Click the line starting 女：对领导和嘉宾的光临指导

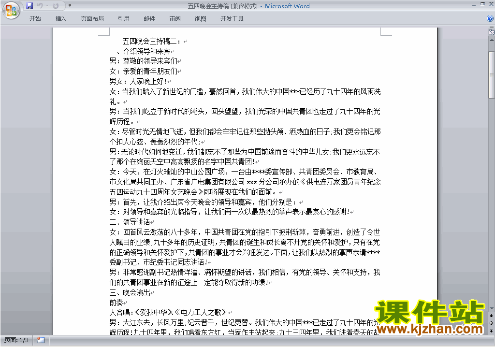point(230,212)
